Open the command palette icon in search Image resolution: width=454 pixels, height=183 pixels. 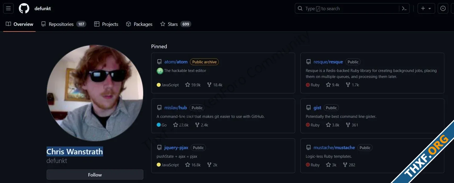[x=404, y=9]
